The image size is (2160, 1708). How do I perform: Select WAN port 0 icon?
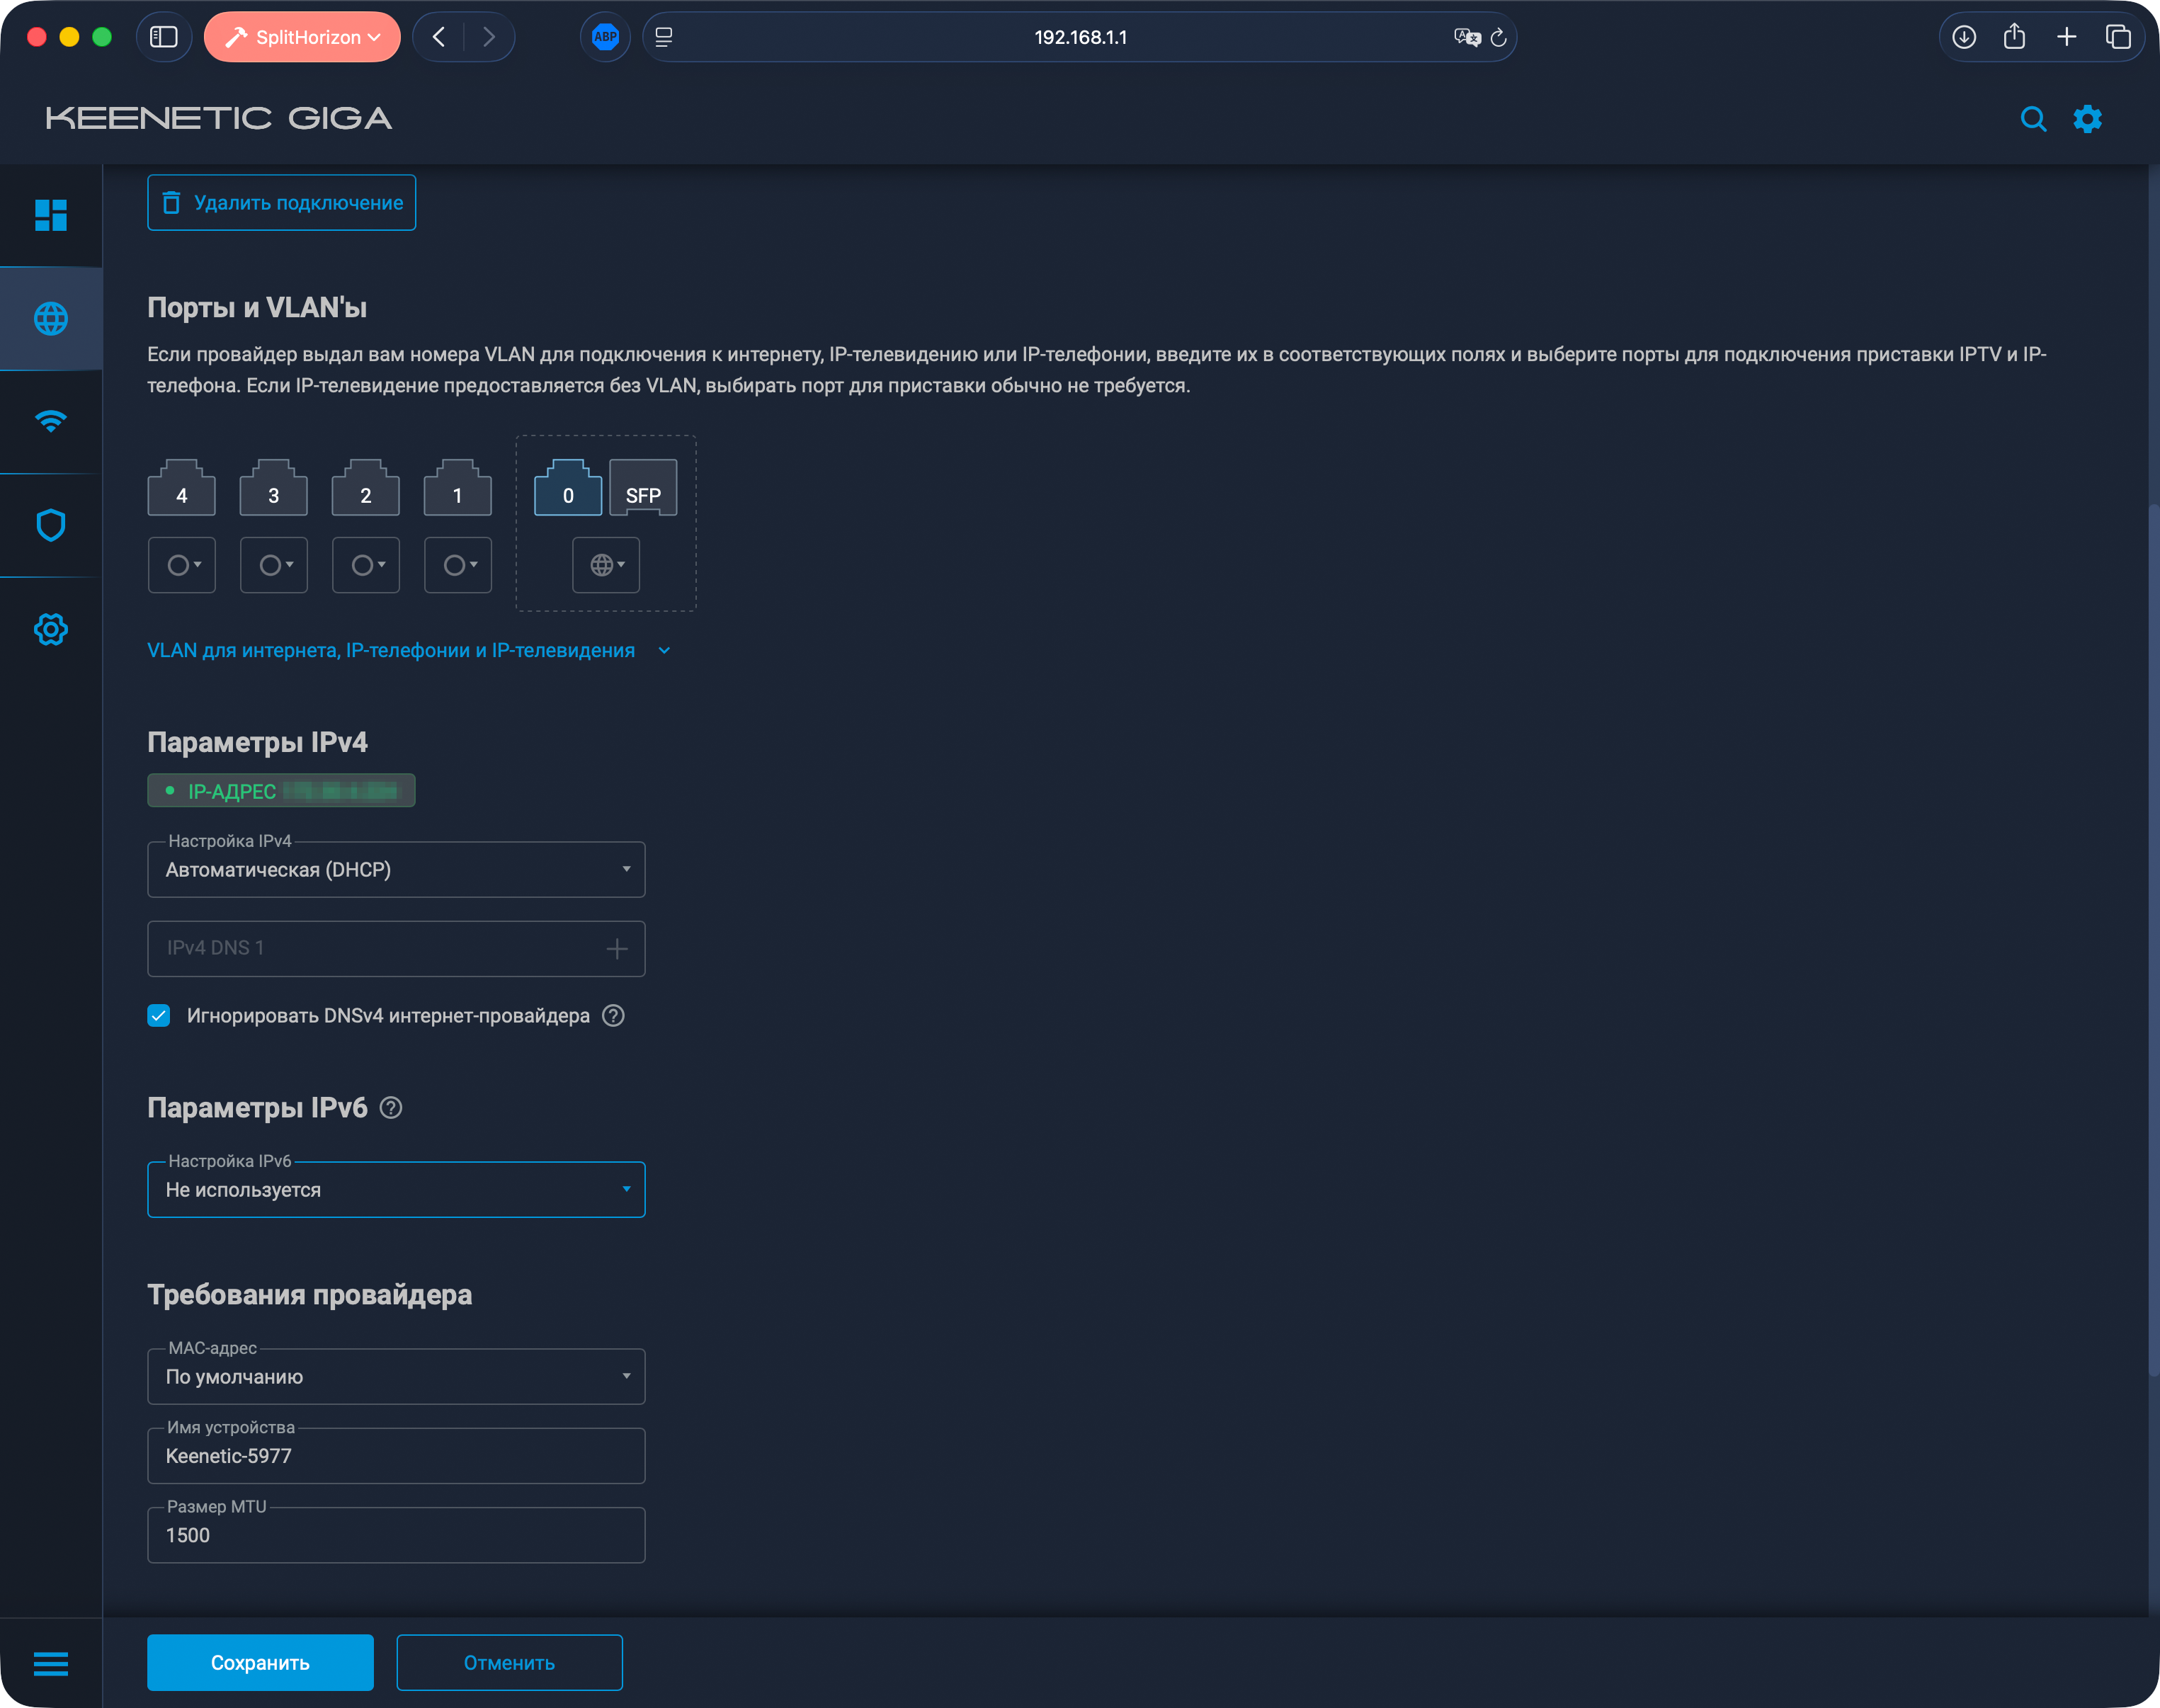point(568,487)
